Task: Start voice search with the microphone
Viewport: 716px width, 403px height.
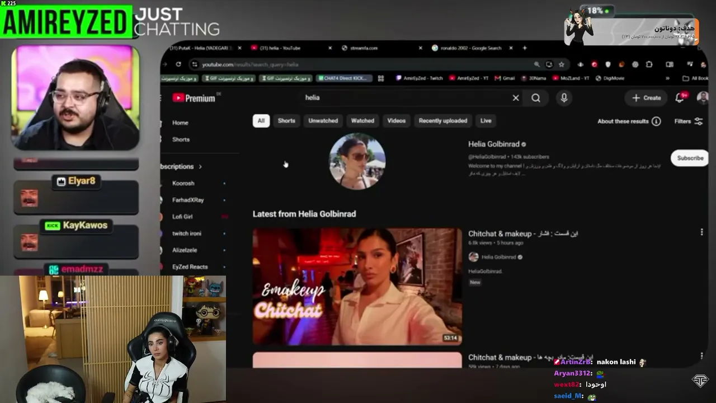Action: (x=564, y=98)
